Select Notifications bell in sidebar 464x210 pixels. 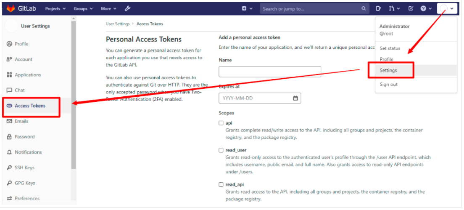point(9,152)
